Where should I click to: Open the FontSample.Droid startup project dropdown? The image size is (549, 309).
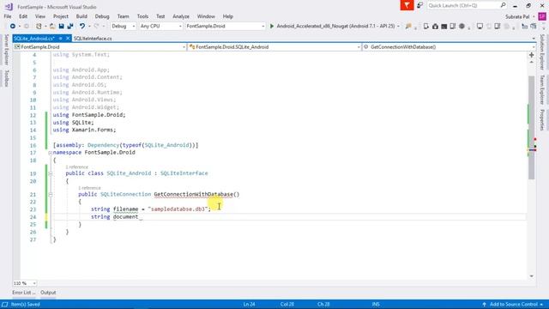(x=225, y=27)
